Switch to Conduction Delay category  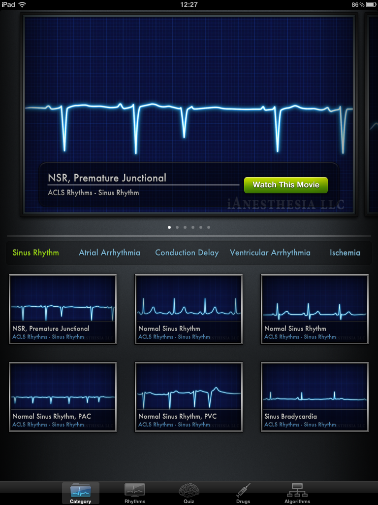(187, 252)
